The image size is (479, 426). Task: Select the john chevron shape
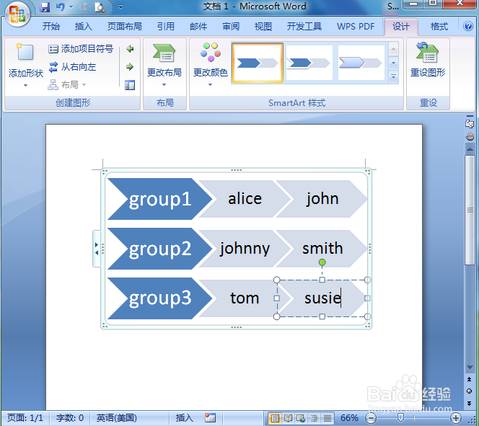point(322,199)
